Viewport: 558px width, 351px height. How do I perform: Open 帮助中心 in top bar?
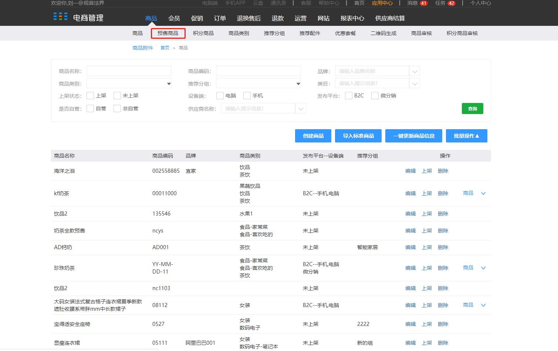[x=329, y=3]
